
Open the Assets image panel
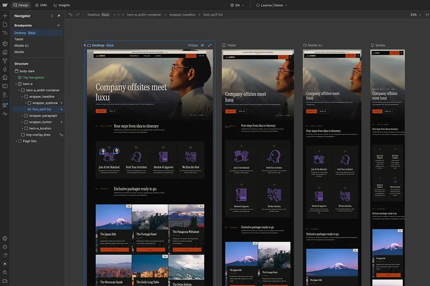tap(5, 77)
